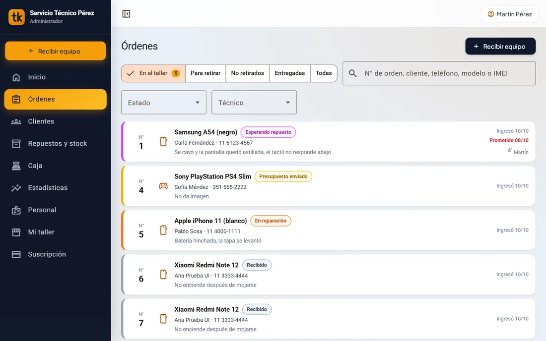This screenshot has width=546, height=341.
Task: Open Xiaomi Redmi Note 12 order number 7
Action: click(329, 319)
